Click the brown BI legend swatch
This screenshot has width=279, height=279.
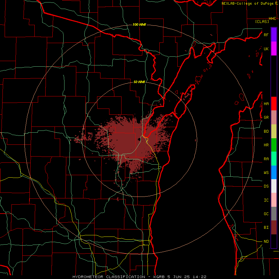click(x=274, y=228)
